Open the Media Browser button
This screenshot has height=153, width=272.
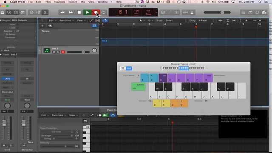pyautogui.click(x=264, y=12)
